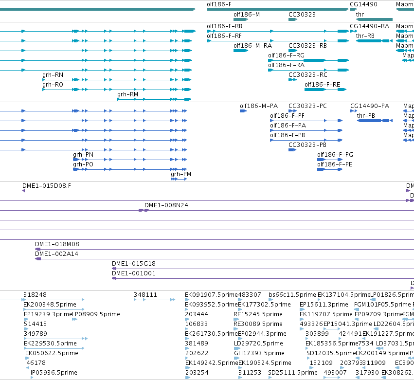Click the DME1-015D08.F clone label
Viewport: 414px width, 380px height.
pos(47,186)
